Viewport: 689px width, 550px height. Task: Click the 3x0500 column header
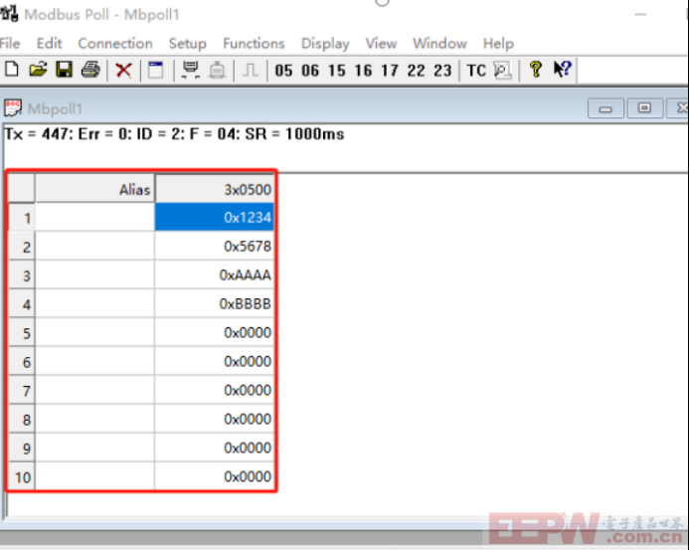pos(215,189)
